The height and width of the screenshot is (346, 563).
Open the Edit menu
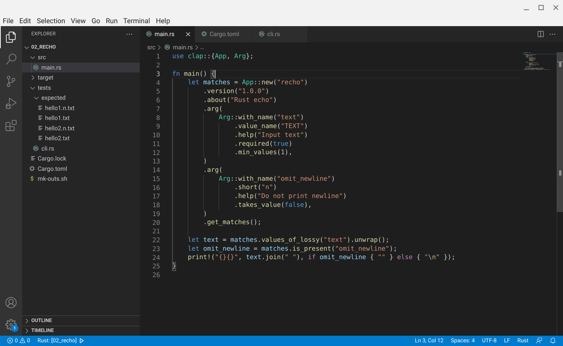[x=25, y=21]
